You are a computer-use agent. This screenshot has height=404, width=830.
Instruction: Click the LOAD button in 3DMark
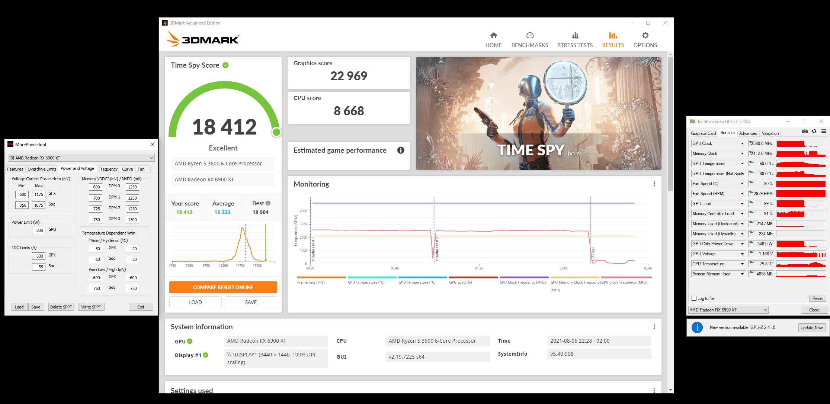tap(195, 302)
